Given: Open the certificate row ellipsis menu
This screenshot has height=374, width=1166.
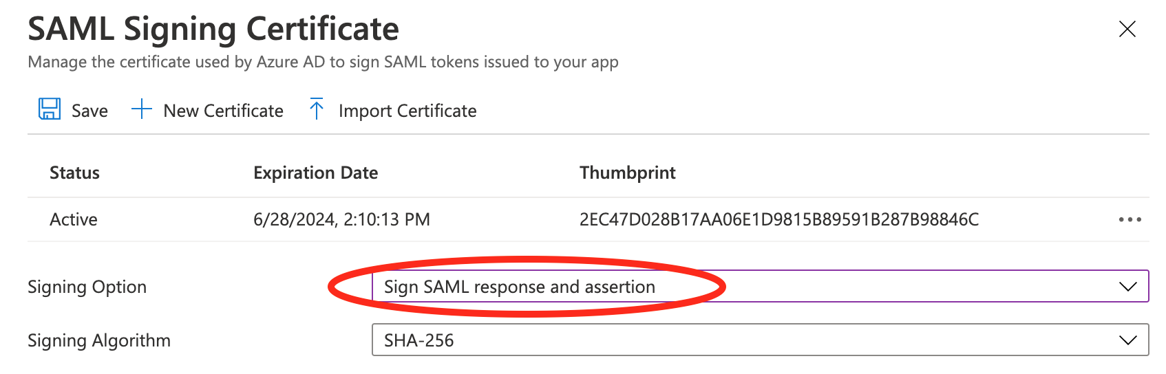Looking at the screenshot, I should (x=1130, y=219).
